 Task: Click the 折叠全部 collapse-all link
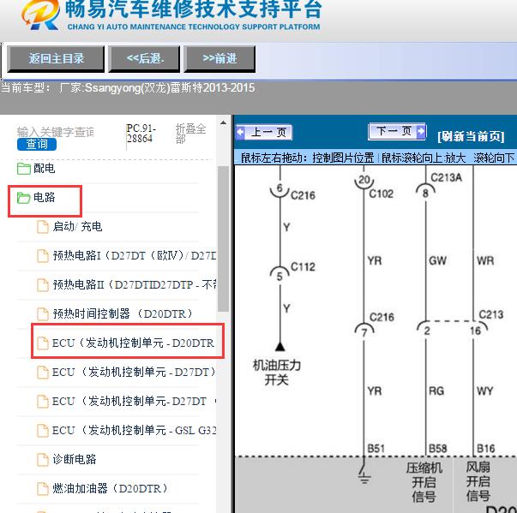coord(190,134)
